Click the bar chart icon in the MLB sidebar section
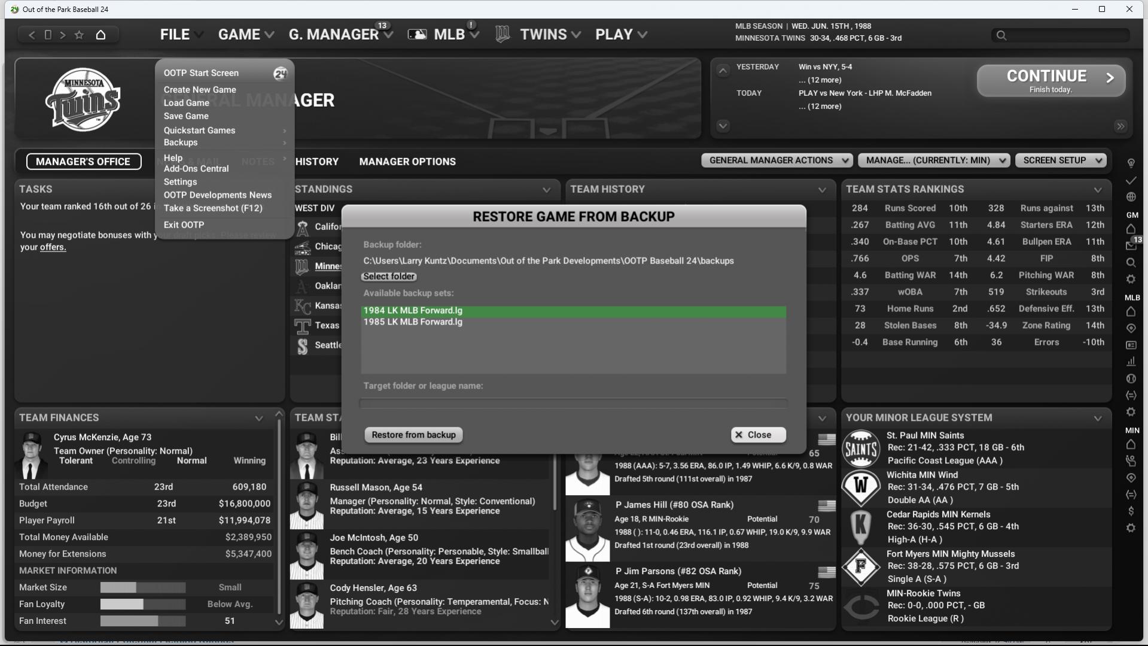 (1131, 362)
